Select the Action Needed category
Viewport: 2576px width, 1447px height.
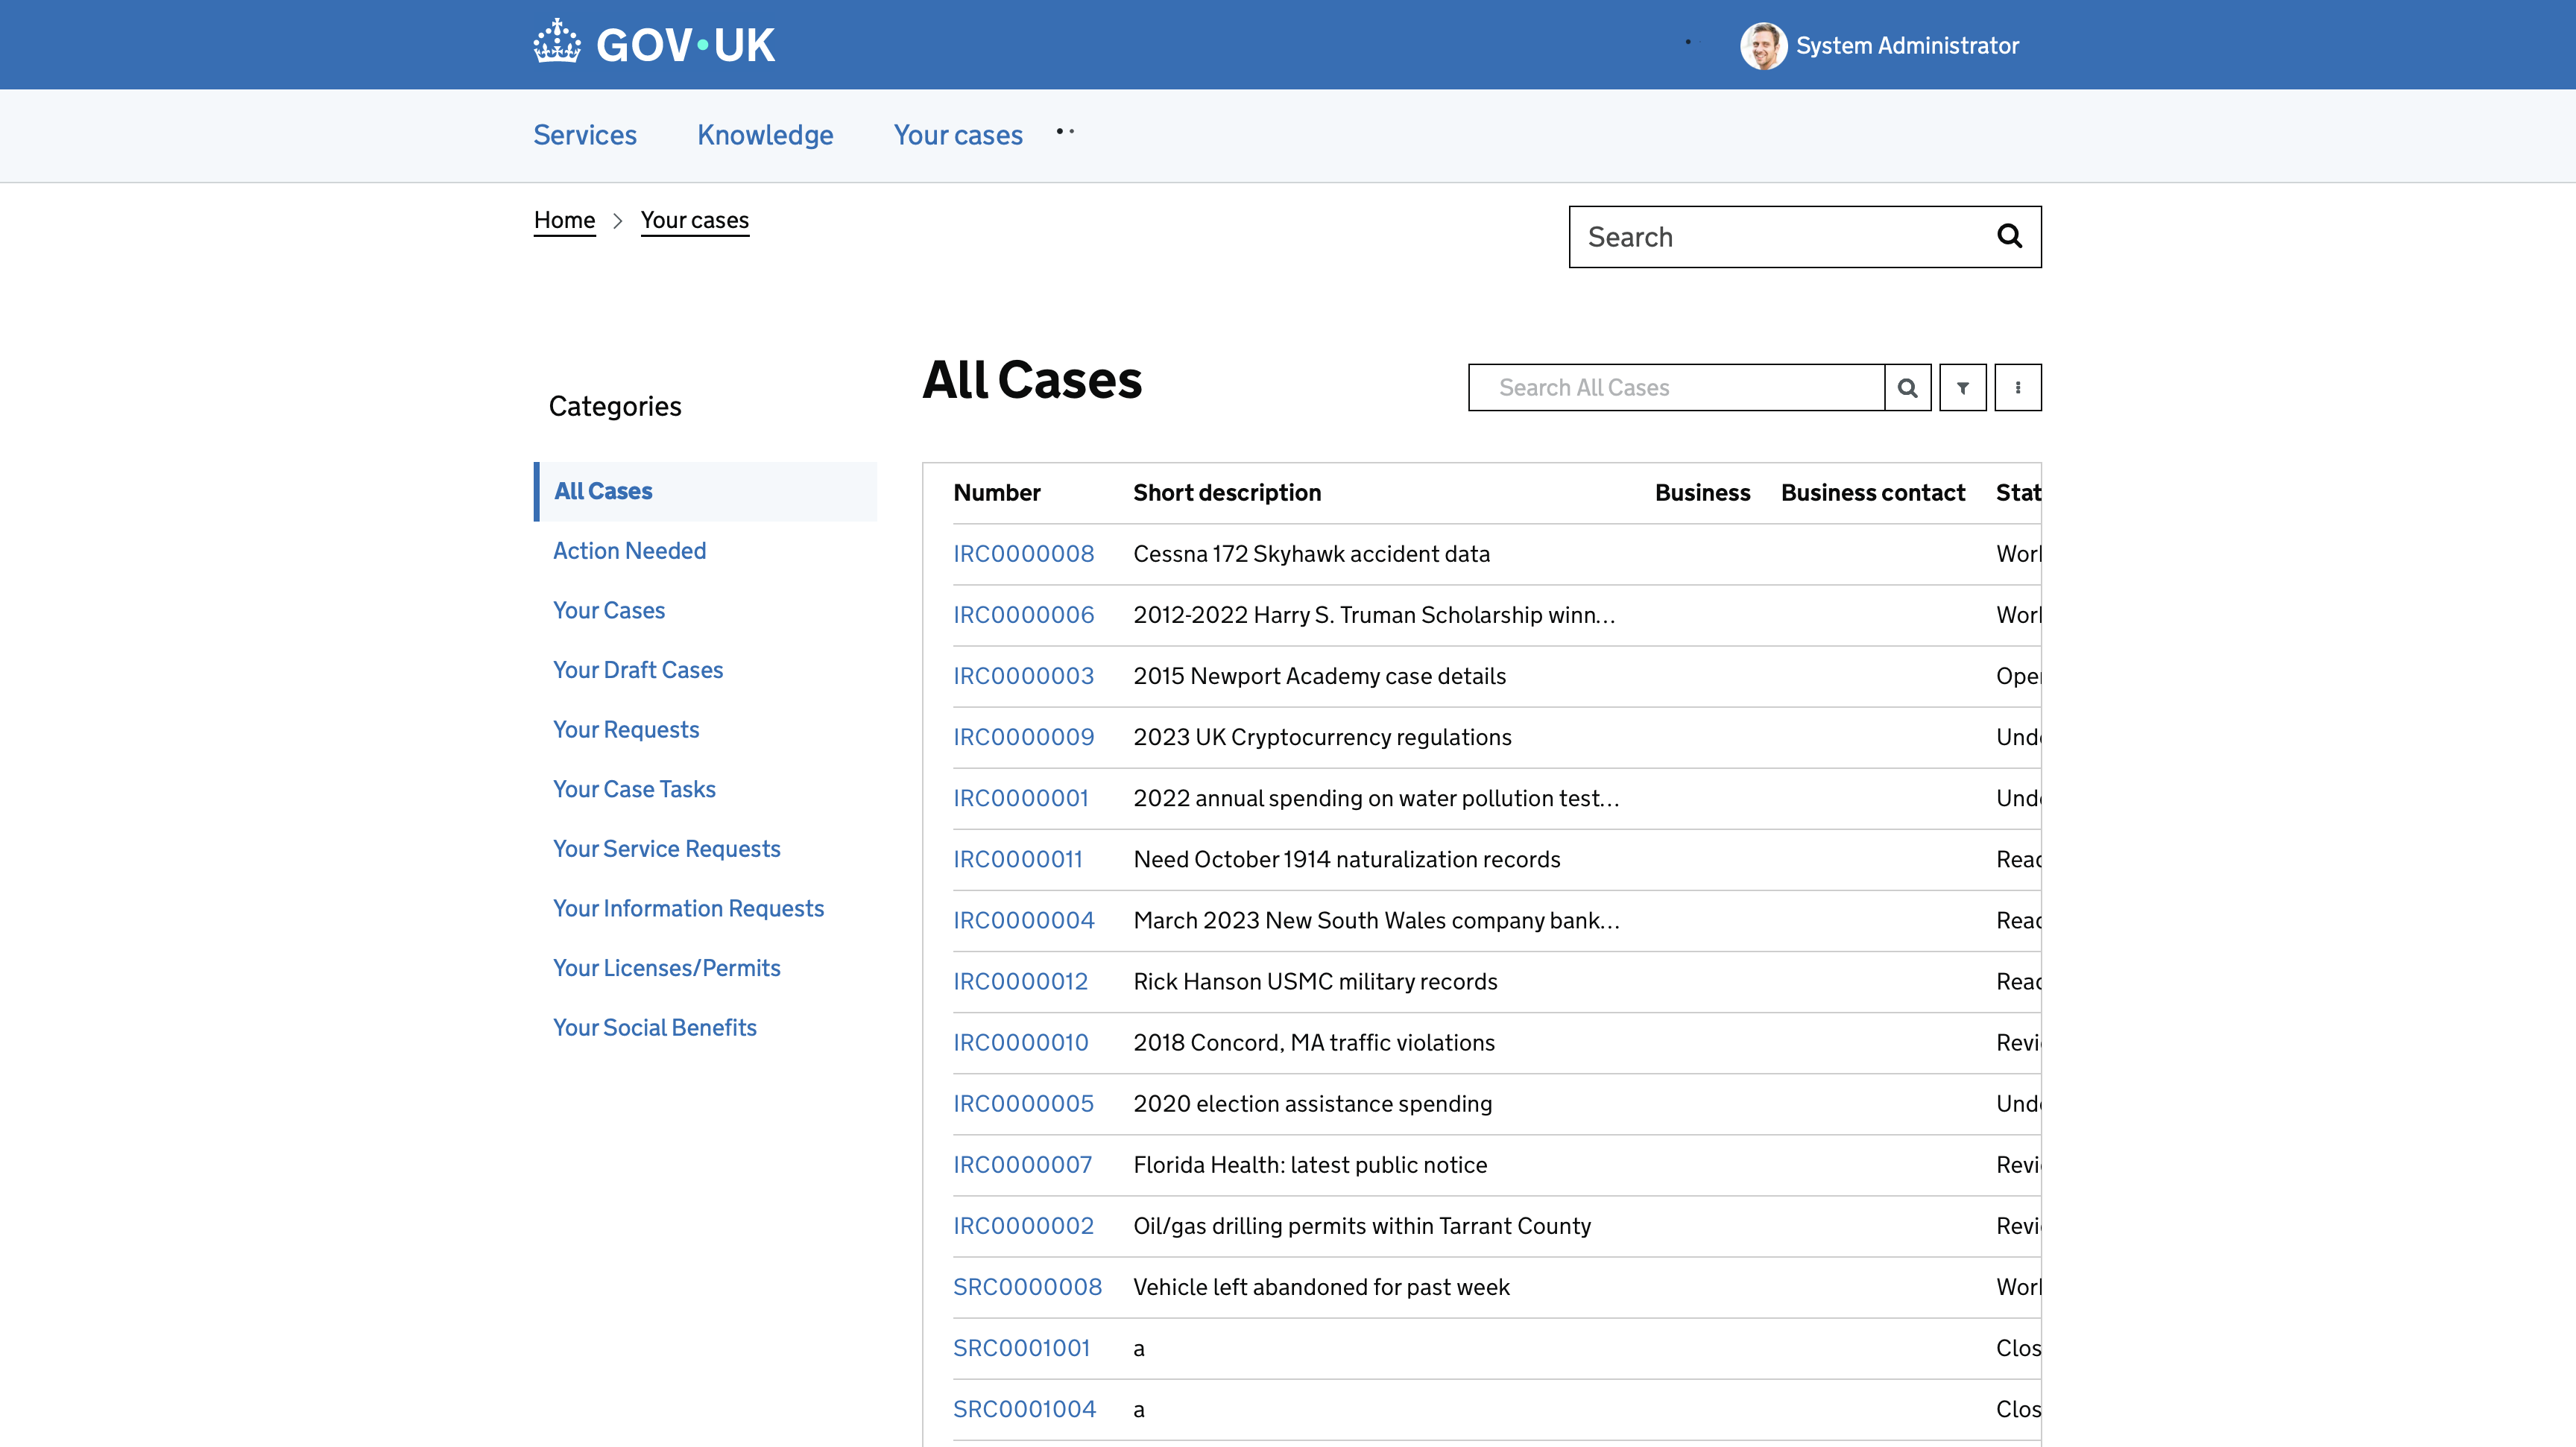pyautogui.click(x=629, y=551)
